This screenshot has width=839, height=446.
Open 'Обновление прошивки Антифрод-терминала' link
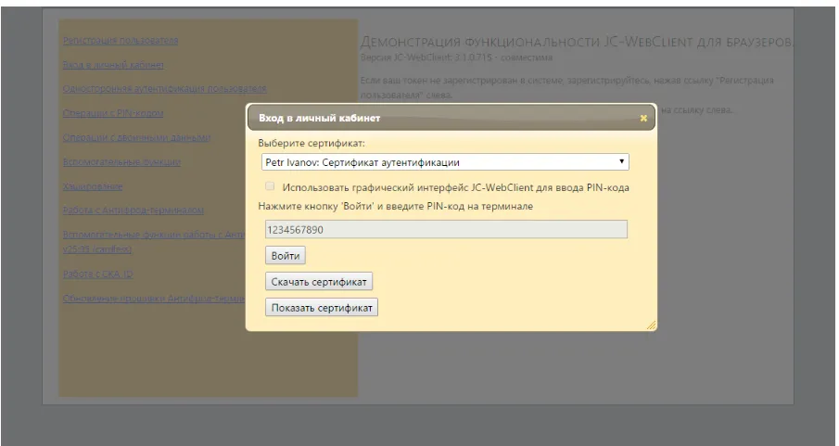click(154, 299)
